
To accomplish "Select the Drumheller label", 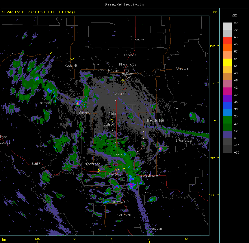I will click(184, 141).
